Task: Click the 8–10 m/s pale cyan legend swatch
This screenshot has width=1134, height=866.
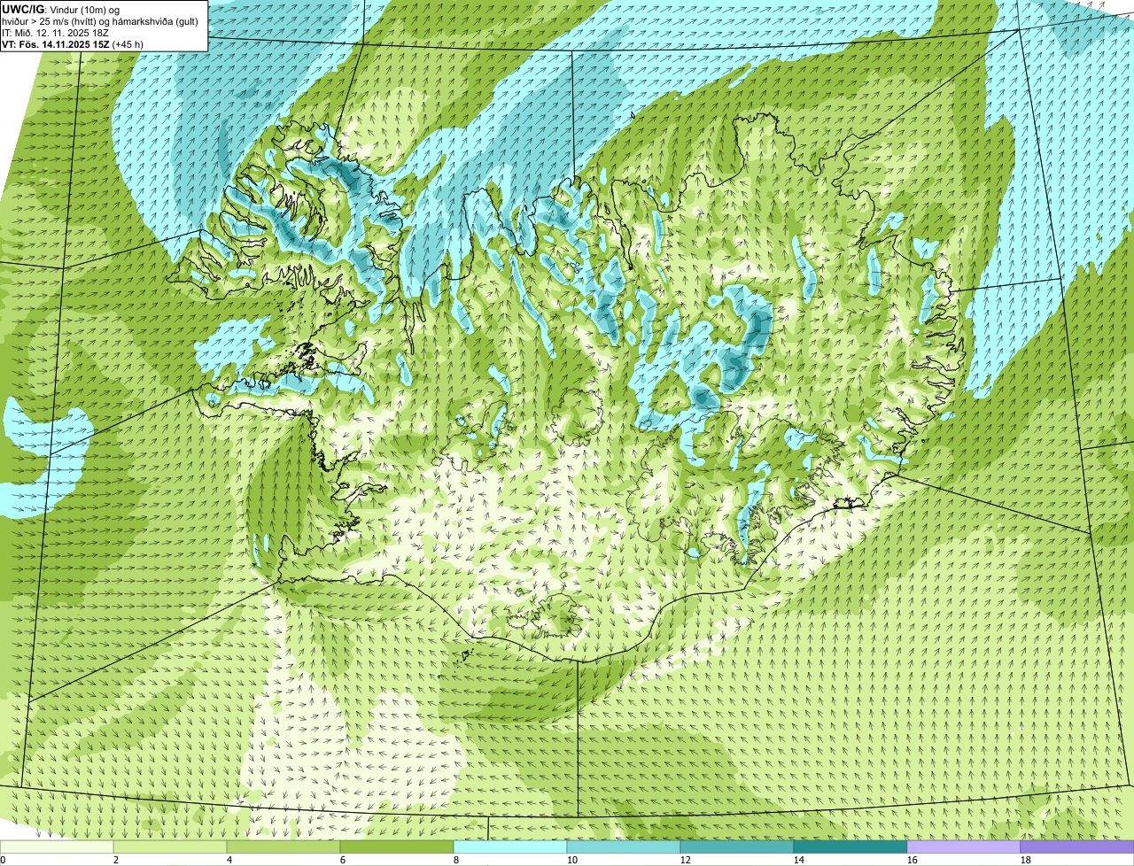Action: [x=510, y=847]
